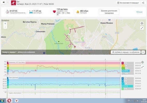
Task: Zoom in the map with plus
Action: pyautogui.click(x=5, y=23)
